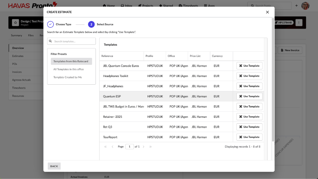Close the Create Estimate dialog

[x=267, y=12]
